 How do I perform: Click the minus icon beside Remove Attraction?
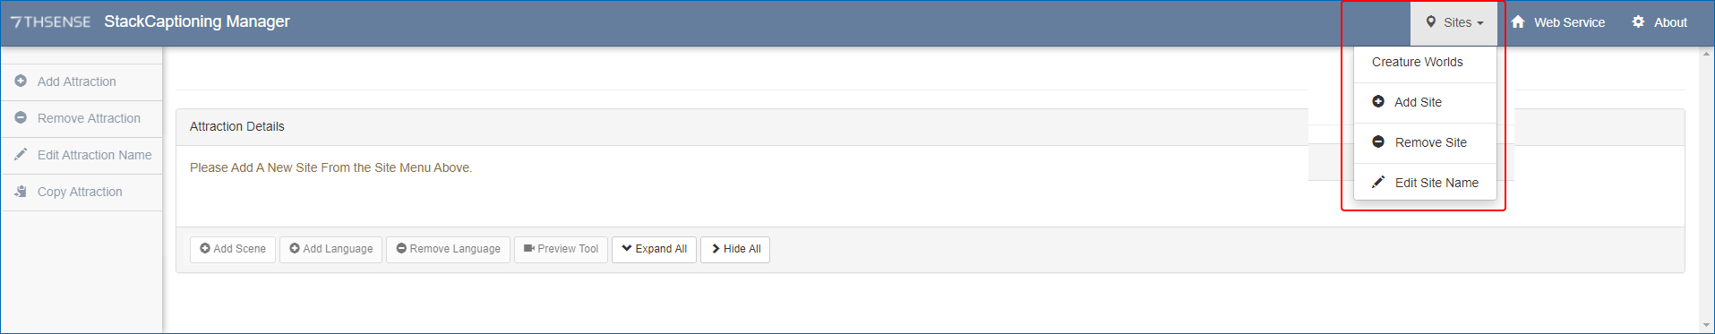coord(21,117)
